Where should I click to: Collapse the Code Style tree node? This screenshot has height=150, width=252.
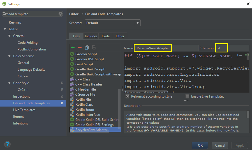pos(10,83)
